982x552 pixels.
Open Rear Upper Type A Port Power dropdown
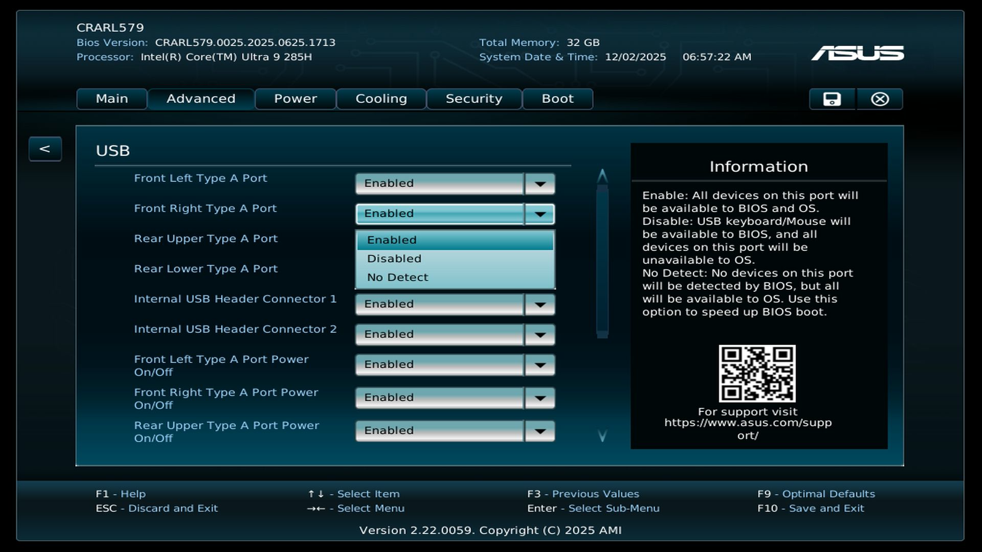point(540,431)
